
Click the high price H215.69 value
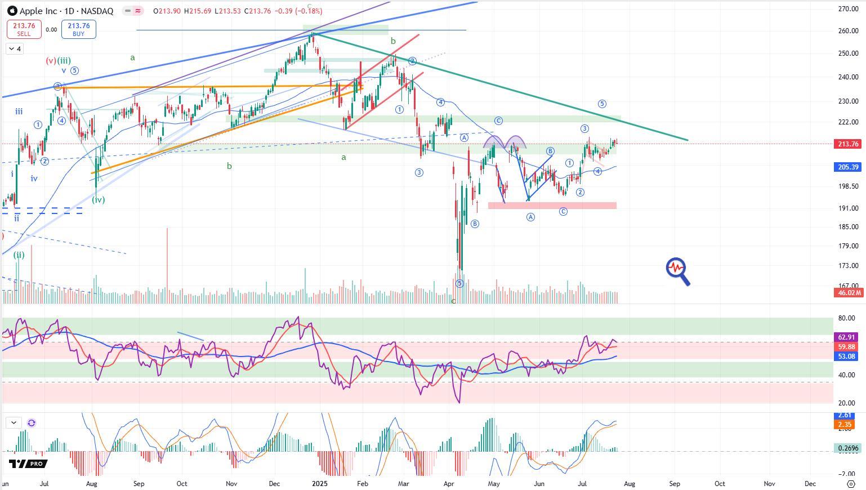198,11
